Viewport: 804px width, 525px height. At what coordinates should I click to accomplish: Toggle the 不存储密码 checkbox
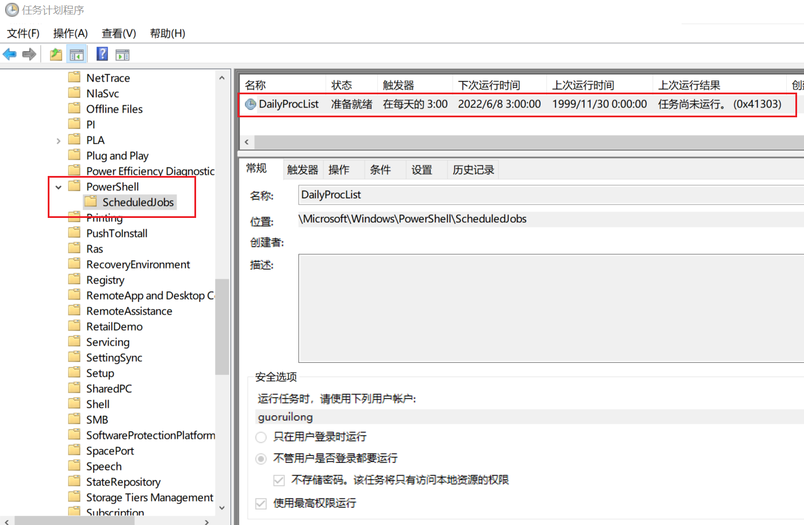point(279,480)
